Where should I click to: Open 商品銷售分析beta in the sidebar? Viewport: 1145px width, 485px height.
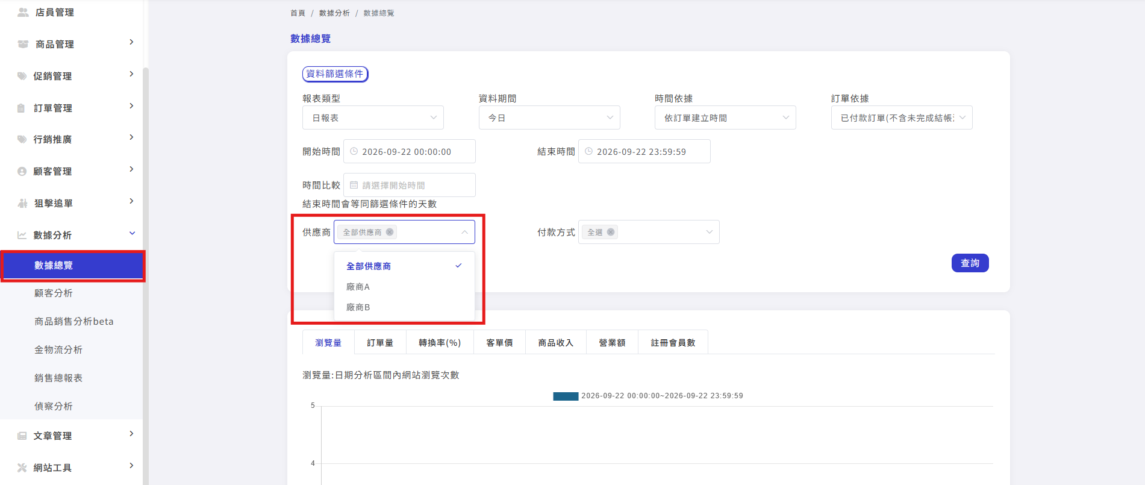[x=74, y=321]
